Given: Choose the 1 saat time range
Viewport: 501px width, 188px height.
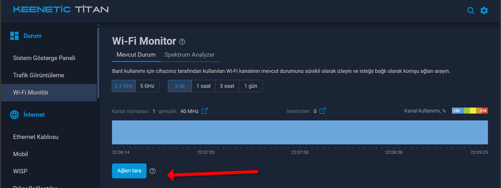Looking at the screenshot, I should coord(204,86).
